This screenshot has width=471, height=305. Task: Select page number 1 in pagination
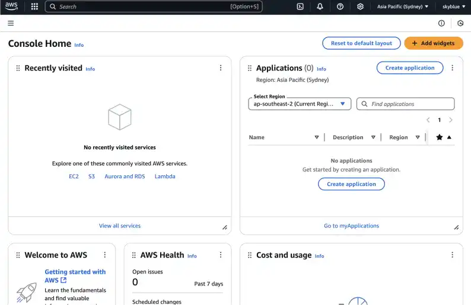click(439, 120)
